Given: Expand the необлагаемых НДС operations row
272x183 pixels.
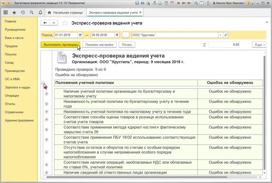Looking at the screenshot, I should (x=47, y=164).
